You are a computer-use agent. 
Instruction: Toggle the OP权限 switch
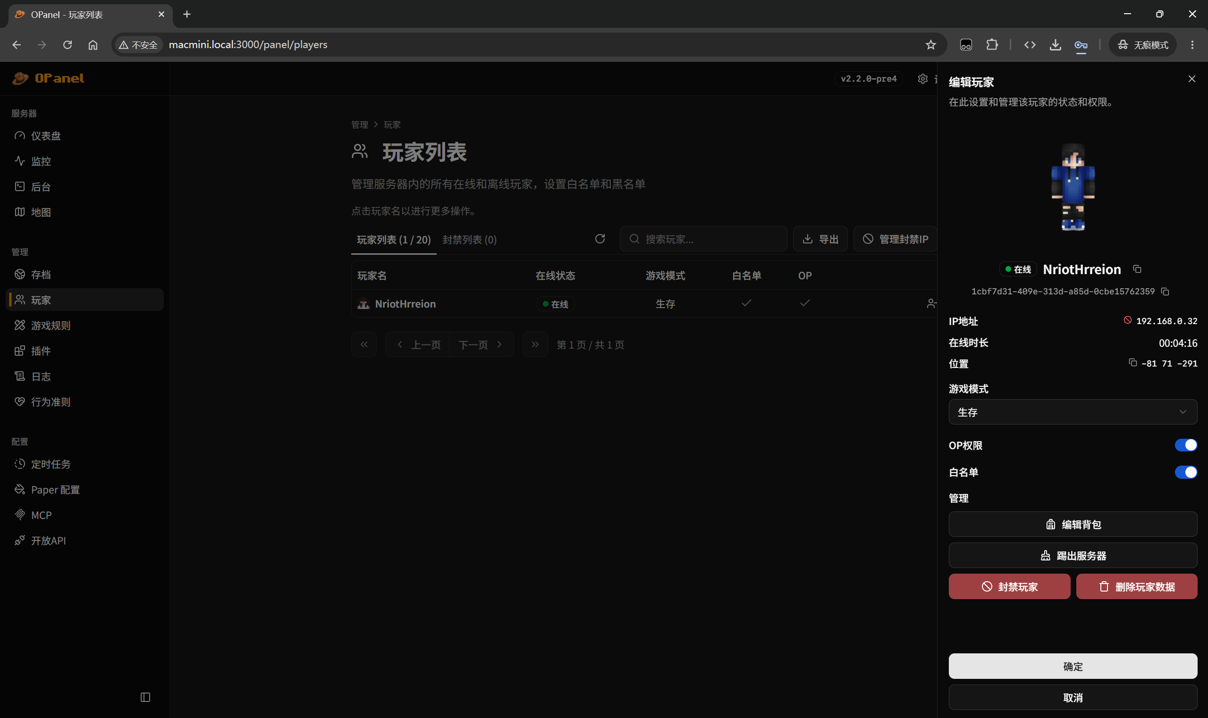[1186, 445]
